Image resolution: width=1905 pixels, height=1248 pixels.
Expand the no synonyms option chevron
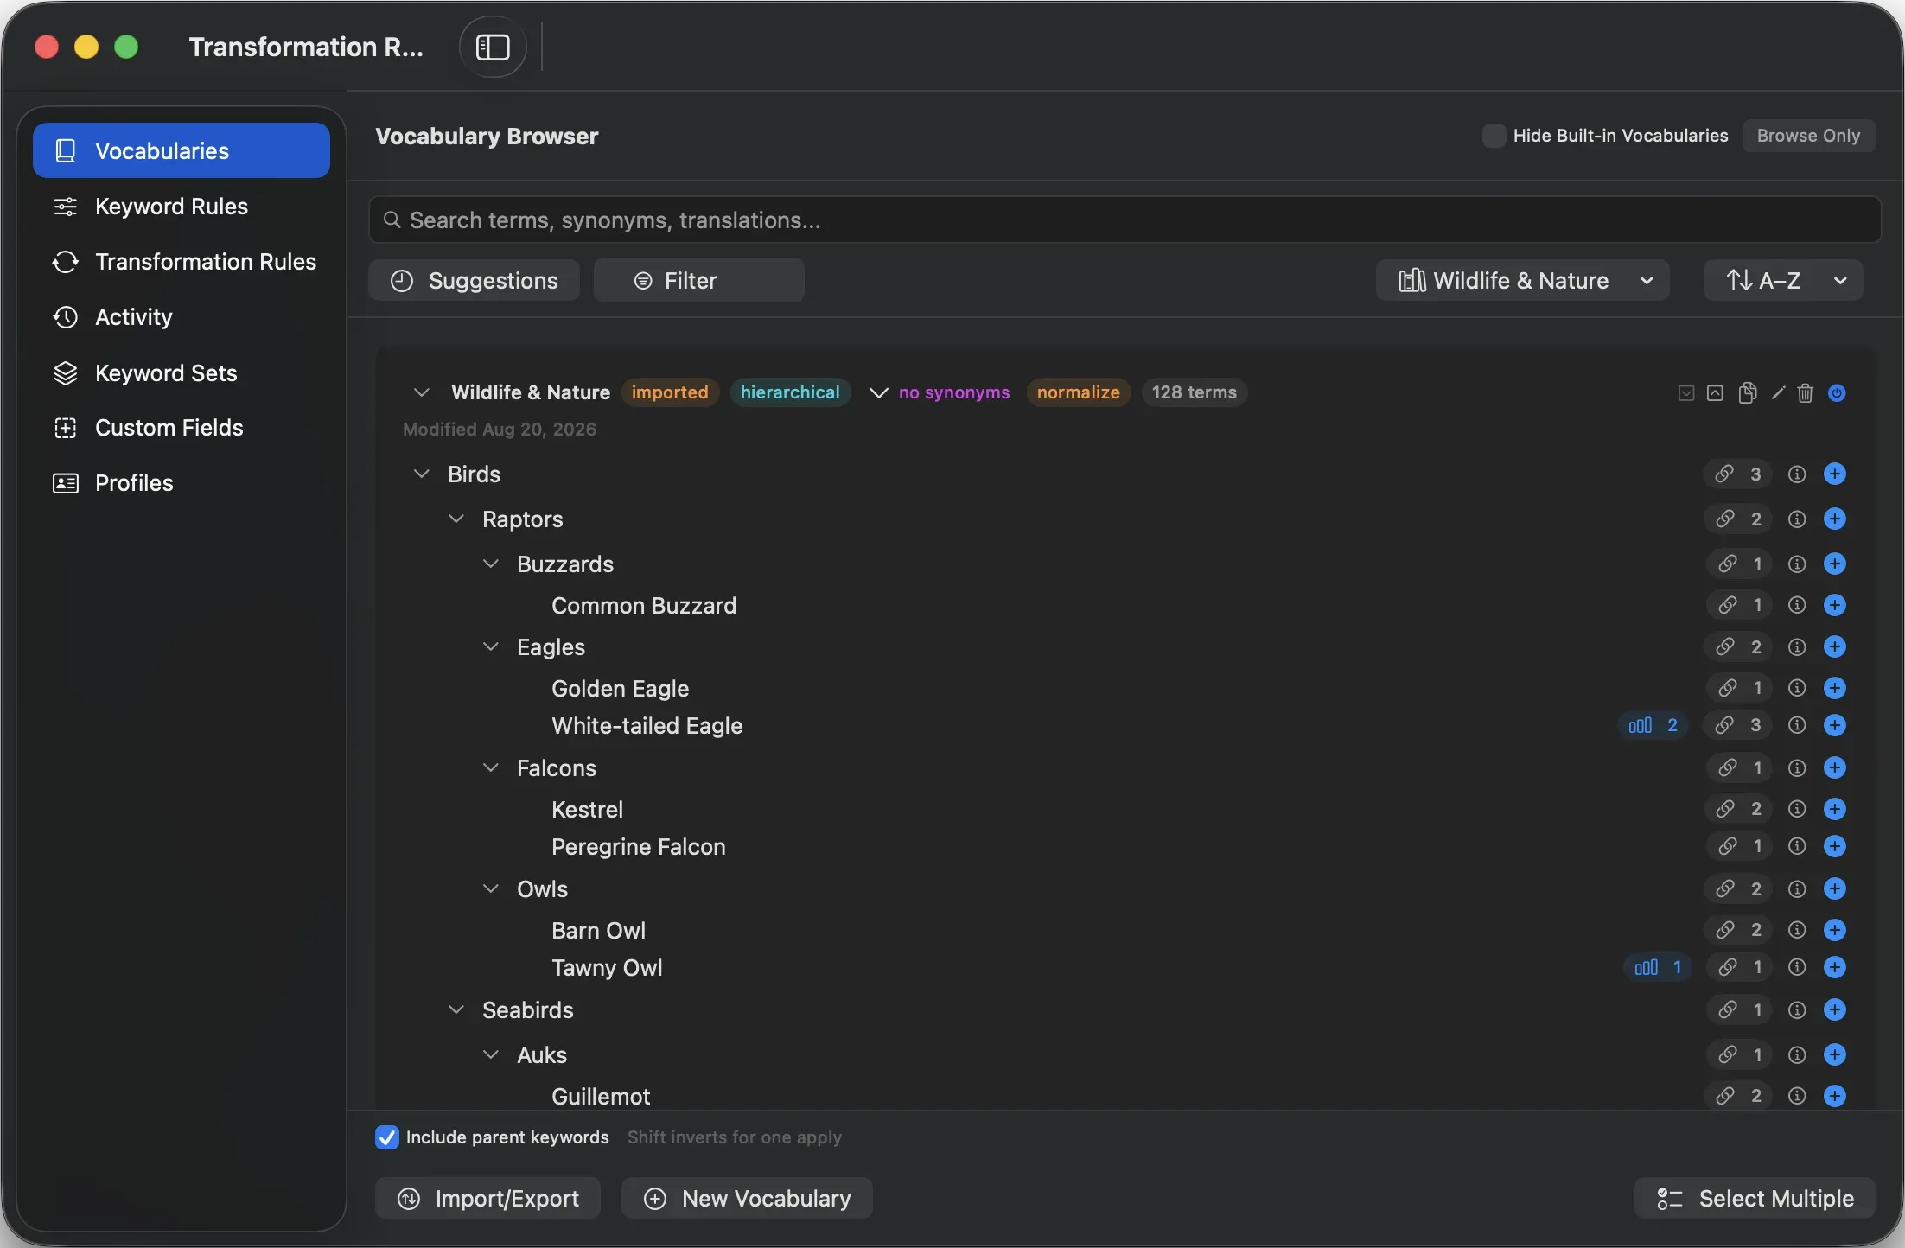[878, 393]
